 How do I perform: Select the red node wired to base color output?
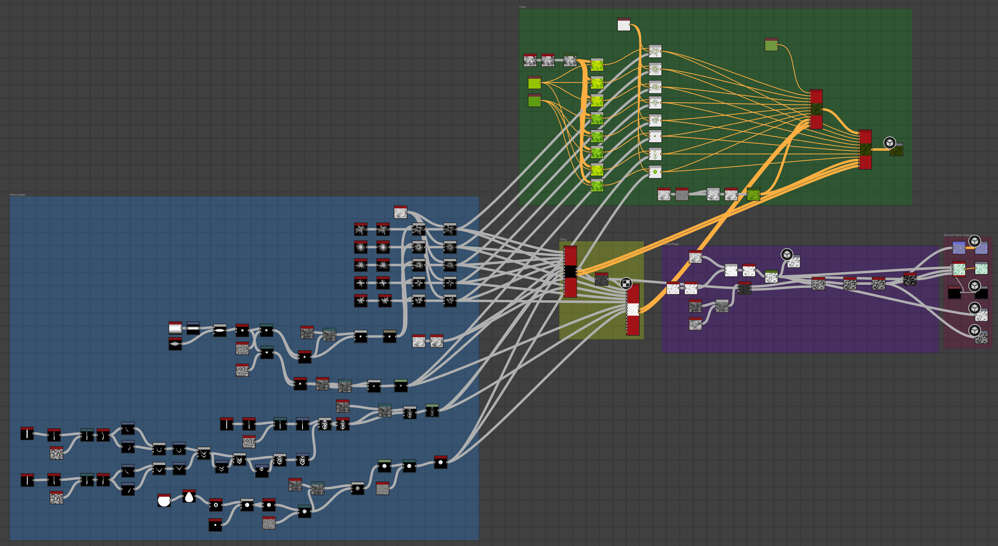click(x=865, y=150)
